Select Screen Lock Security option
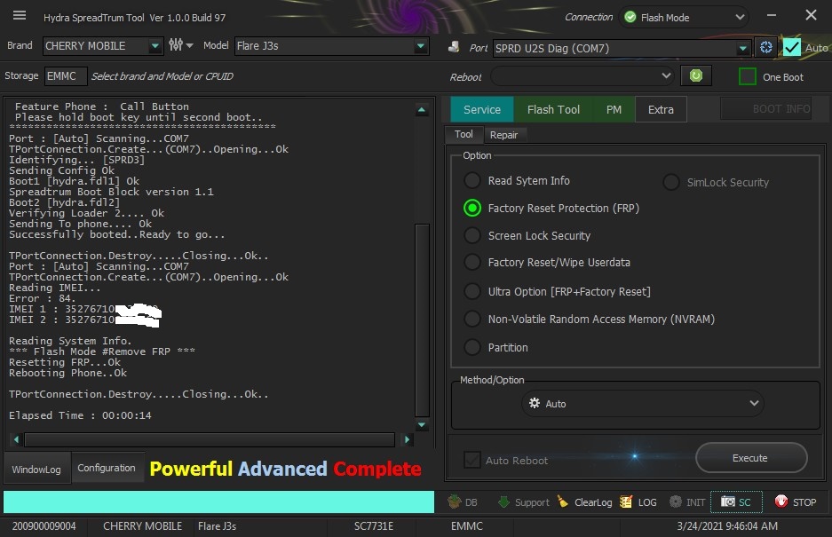 click(471, 235)
